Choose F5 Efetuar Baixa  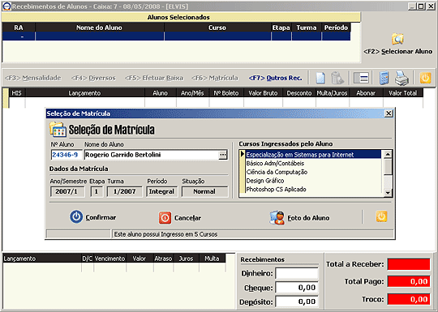tap(154, 78)
